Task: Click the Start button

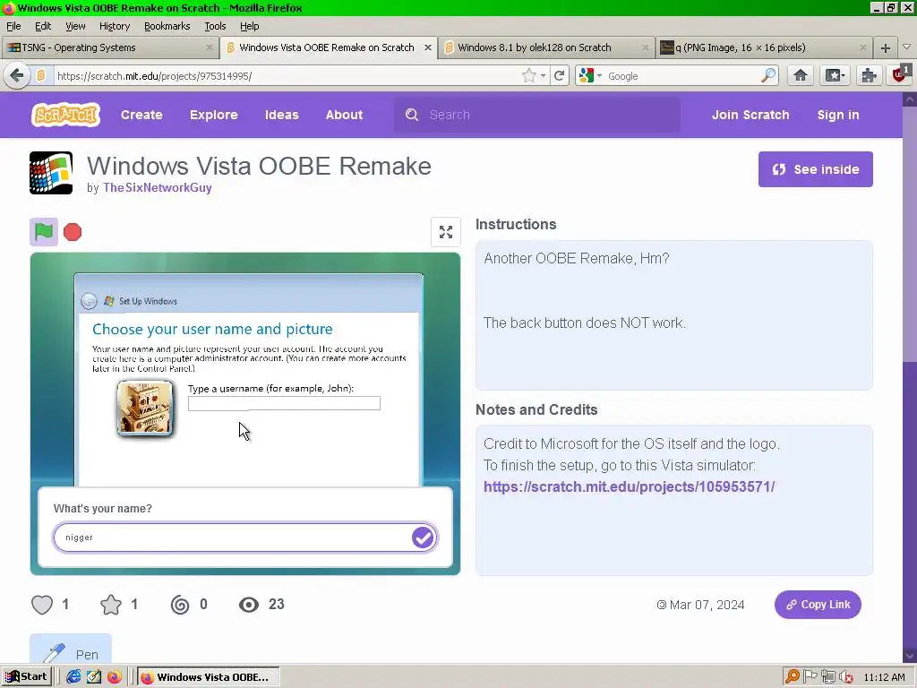Action: coord(26,677)
